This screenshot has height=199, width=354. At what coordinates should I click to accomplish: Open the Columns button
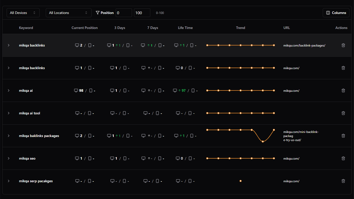coord(336,13)
